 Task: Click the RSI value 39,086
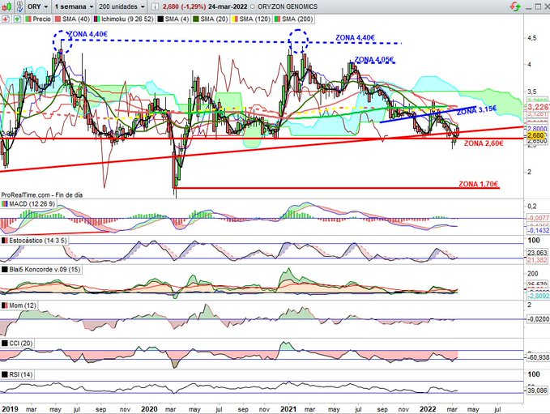coord(538,391)
